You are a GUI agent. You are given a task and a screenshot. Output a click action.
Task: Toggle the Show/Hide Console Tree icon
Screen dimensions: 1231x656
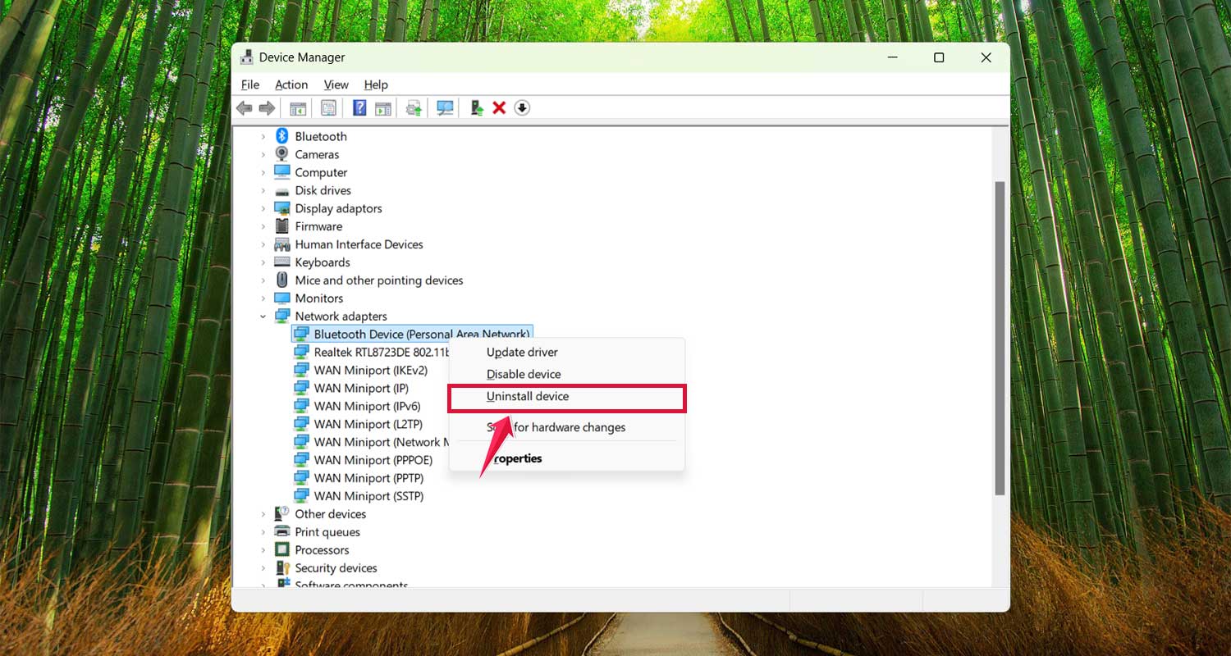pyautogui.click(x=298, y=107)
